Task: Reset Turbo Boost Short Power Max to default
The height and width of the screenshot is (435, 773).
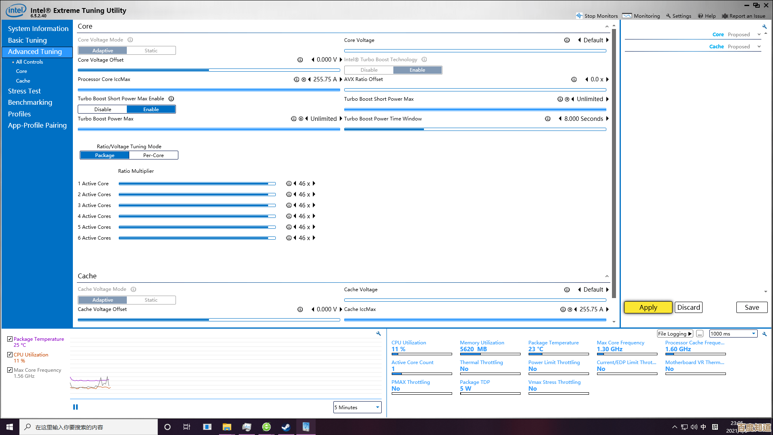Action: pyautogui.click(x=567, y=99)
